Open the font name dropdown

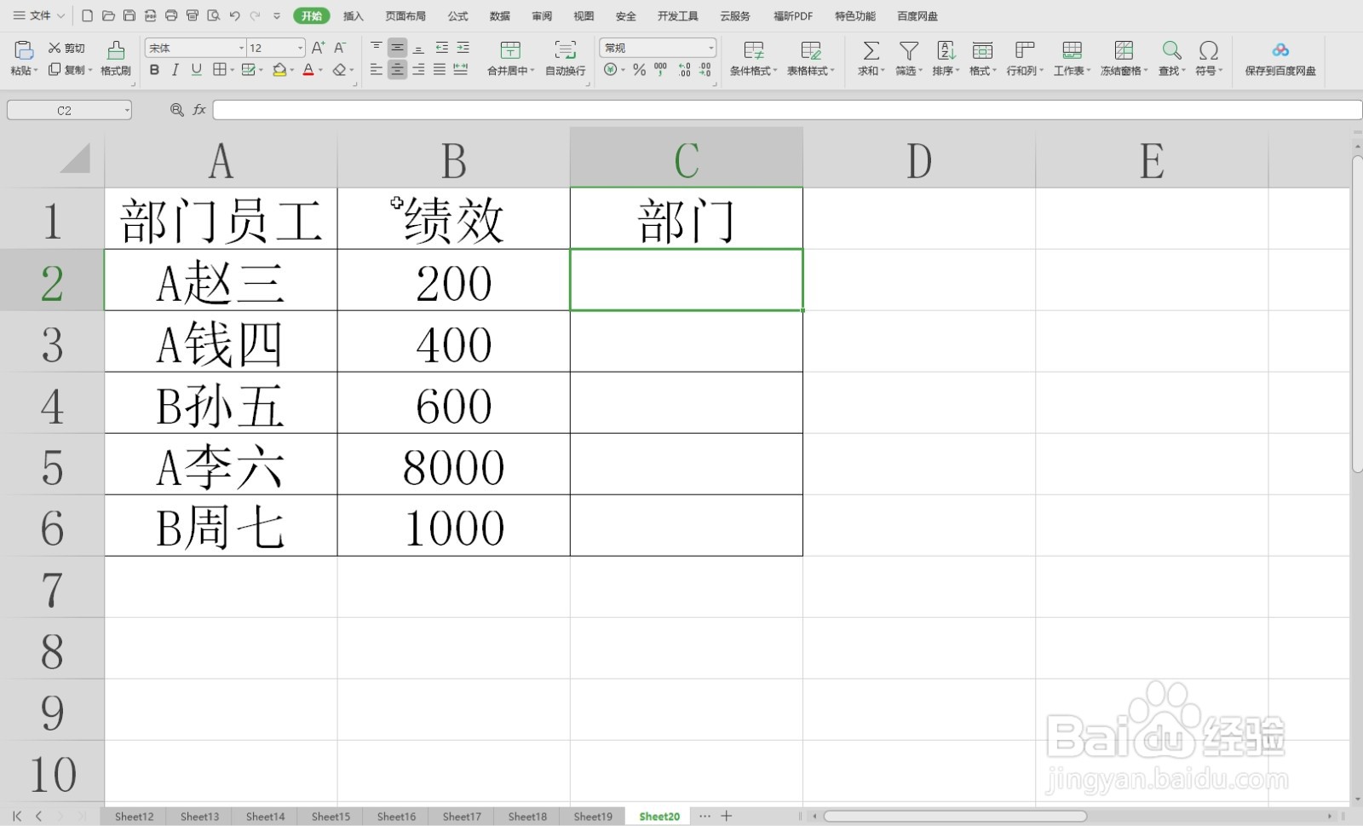[x=242, y=48]
